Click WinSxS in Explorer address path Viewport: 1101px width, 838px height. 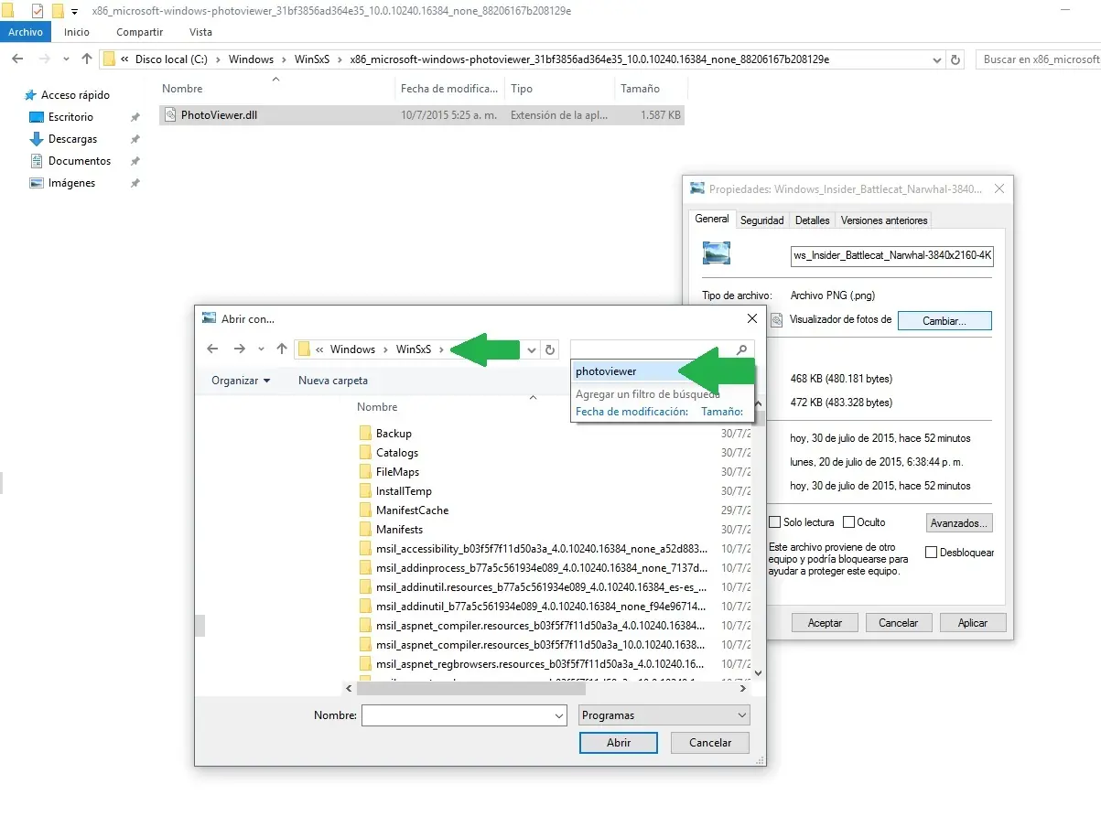312,59
